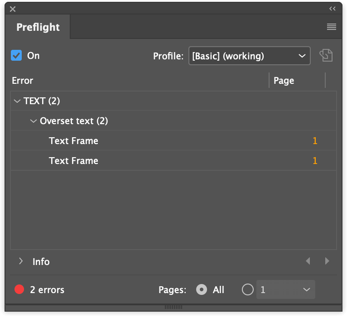Select the first Text Frame error
Image resolution: width=347 pixels, height=318 pixels.
click(x=73, y=141)
